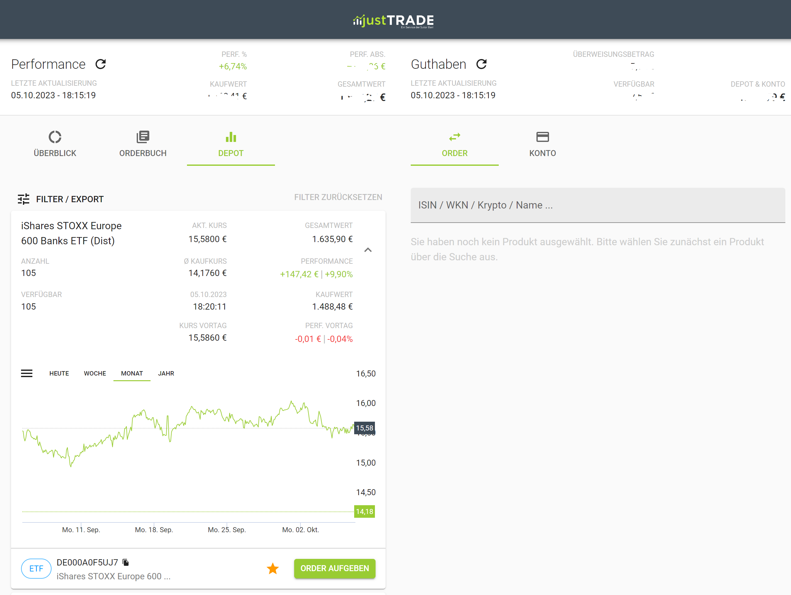Refresh the Guthaben balance
The image size is (791, 595).
coord(482,64)
